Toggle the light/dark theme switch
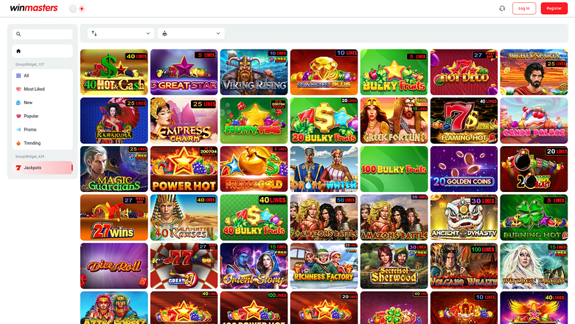Viewport: 575px width, 324px height. coord(77,8)
